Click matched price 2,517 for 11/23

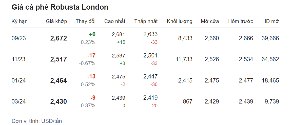59,59
